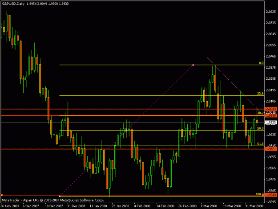This screenshot has height=209, width=278.
Task: Click the 1.9655 price scale label
Action: coord(271,157)
